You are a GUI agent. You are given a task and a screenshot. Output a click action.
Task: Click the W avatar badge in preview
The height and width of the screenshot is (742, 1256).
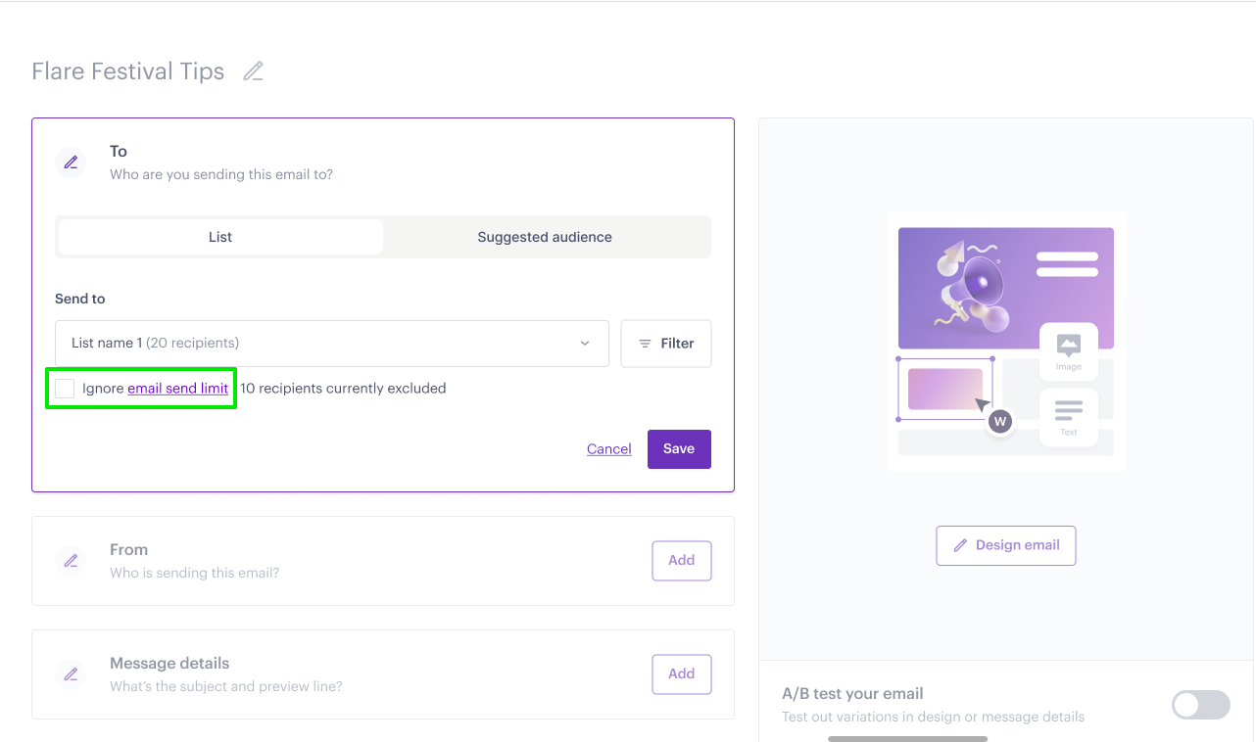[999, 422]
